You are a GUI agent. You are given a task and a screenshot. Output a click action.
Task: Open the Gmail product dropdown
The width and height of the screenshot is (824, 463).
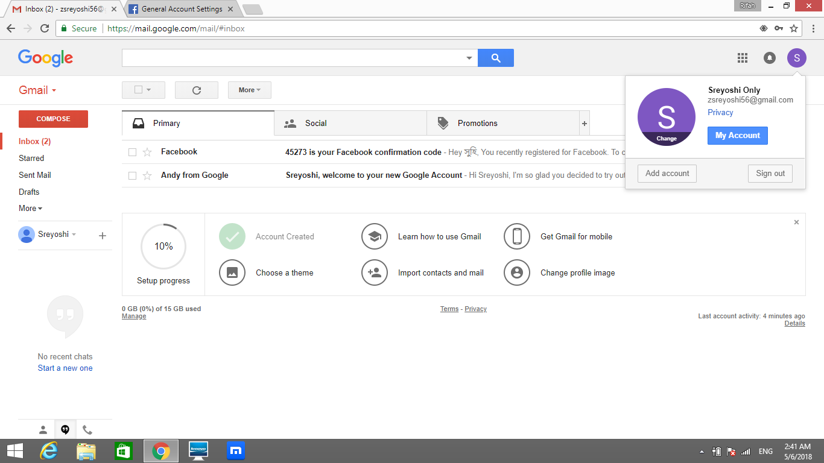pyautogui.click(x=37, y=90)
